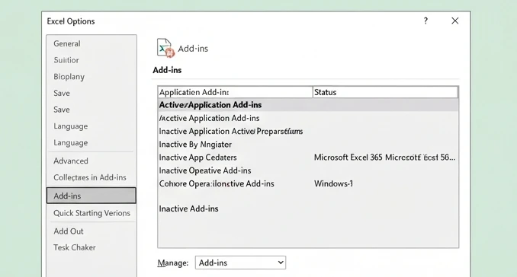Open the Manage Add-ins dropdown
Screen dimensions: 517x277
coord(240,263)
